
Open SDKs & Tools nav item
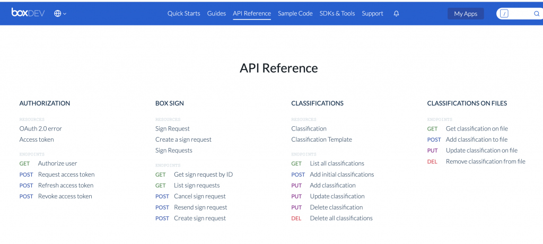(x=337, y=13)
